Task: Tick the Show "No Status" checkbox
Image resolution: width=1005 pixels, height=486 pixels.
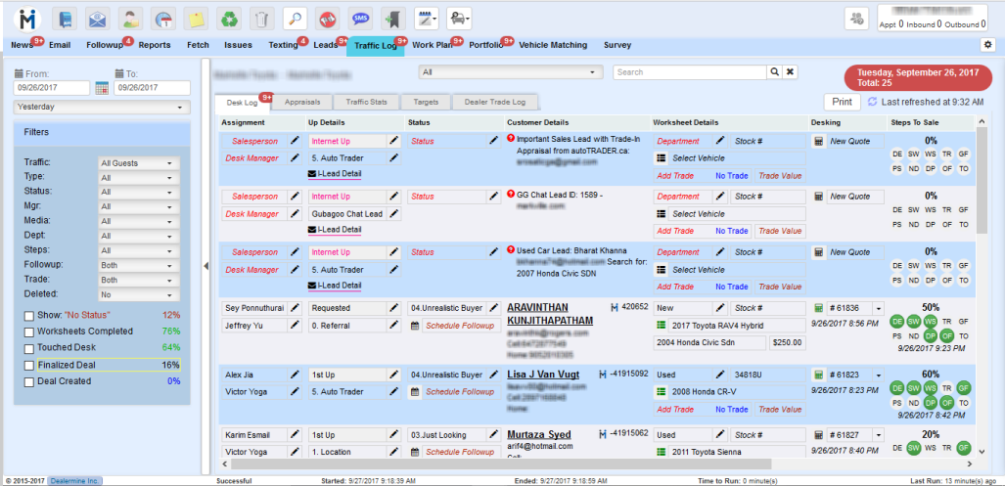Action: [29, 315]
